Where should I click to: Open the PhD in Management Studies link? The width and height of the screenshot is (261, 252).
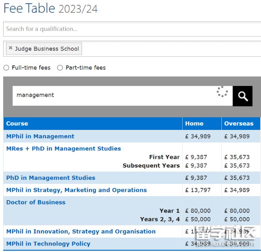[x=51, y=178]
